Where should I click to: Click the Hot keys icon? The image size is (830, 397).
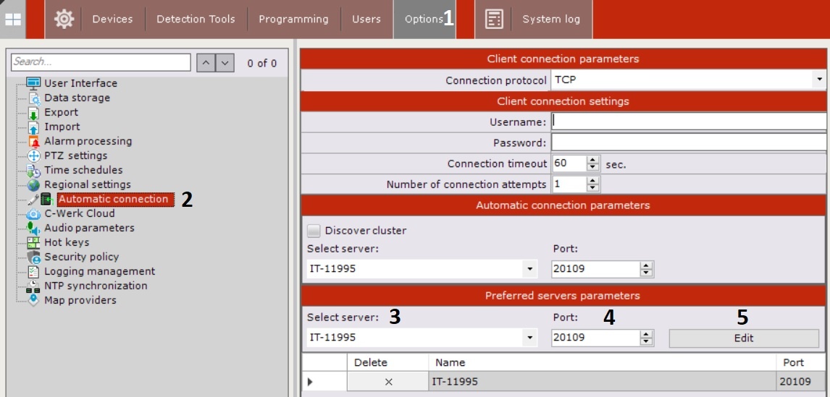tap(33, 243)
